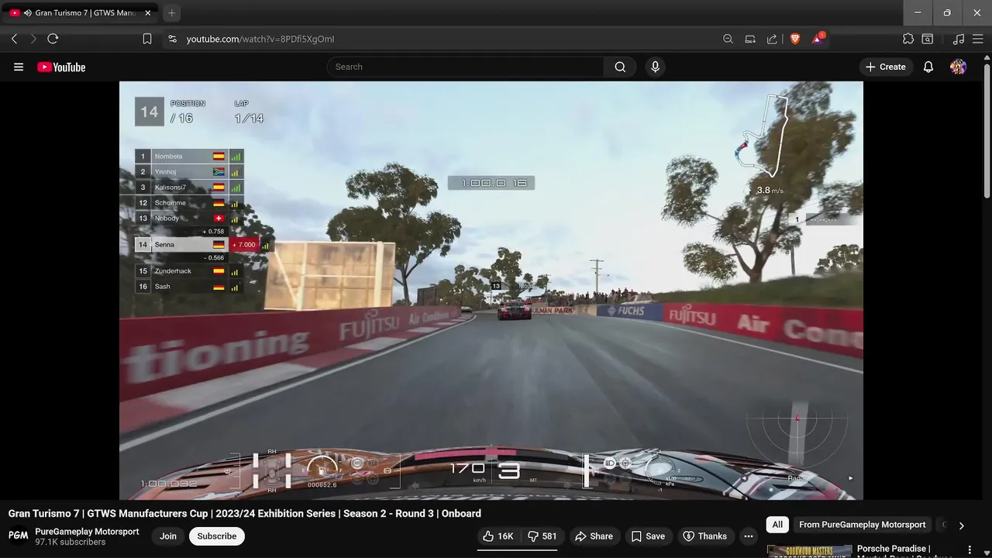The image size is (992, 558).
Task: Open the browser extensions puzzle icon
Action: (x=908, y=39)
